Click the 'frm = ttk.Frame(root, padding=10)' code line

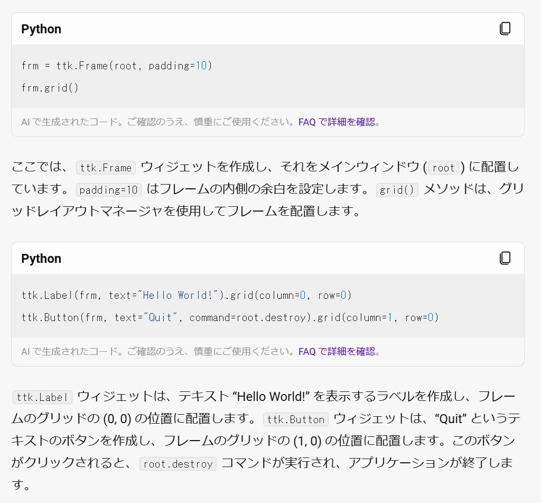click(x=117, y=66)
